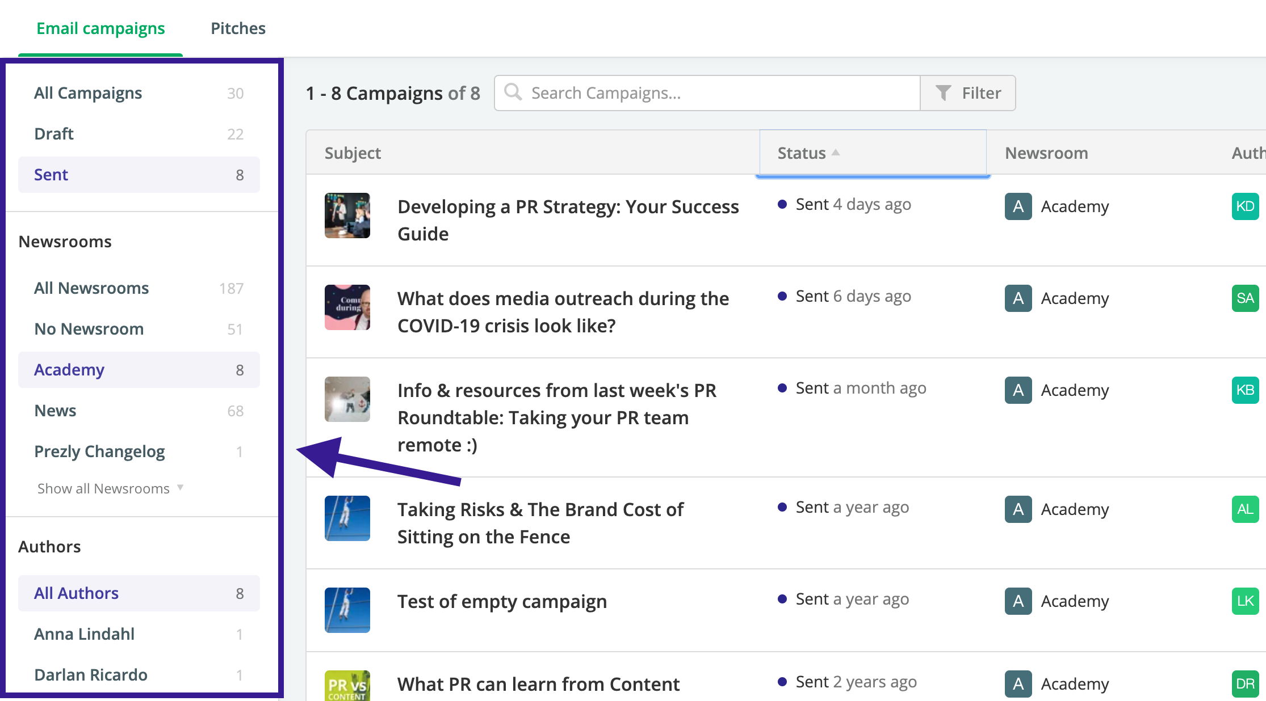Open the COVID-19 media outreach campaign

pos(563,312)
